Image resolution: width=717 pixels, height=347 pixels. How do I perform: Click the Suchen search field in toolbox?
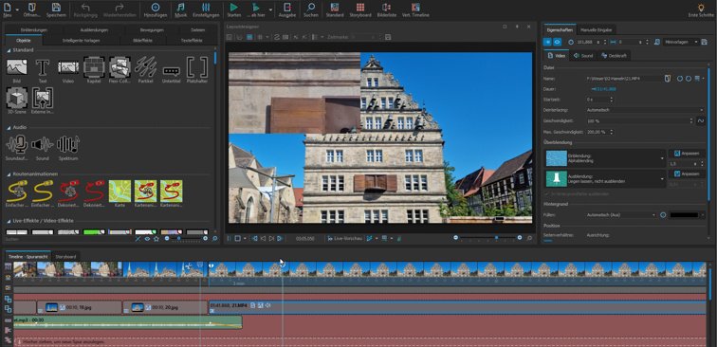68,239
